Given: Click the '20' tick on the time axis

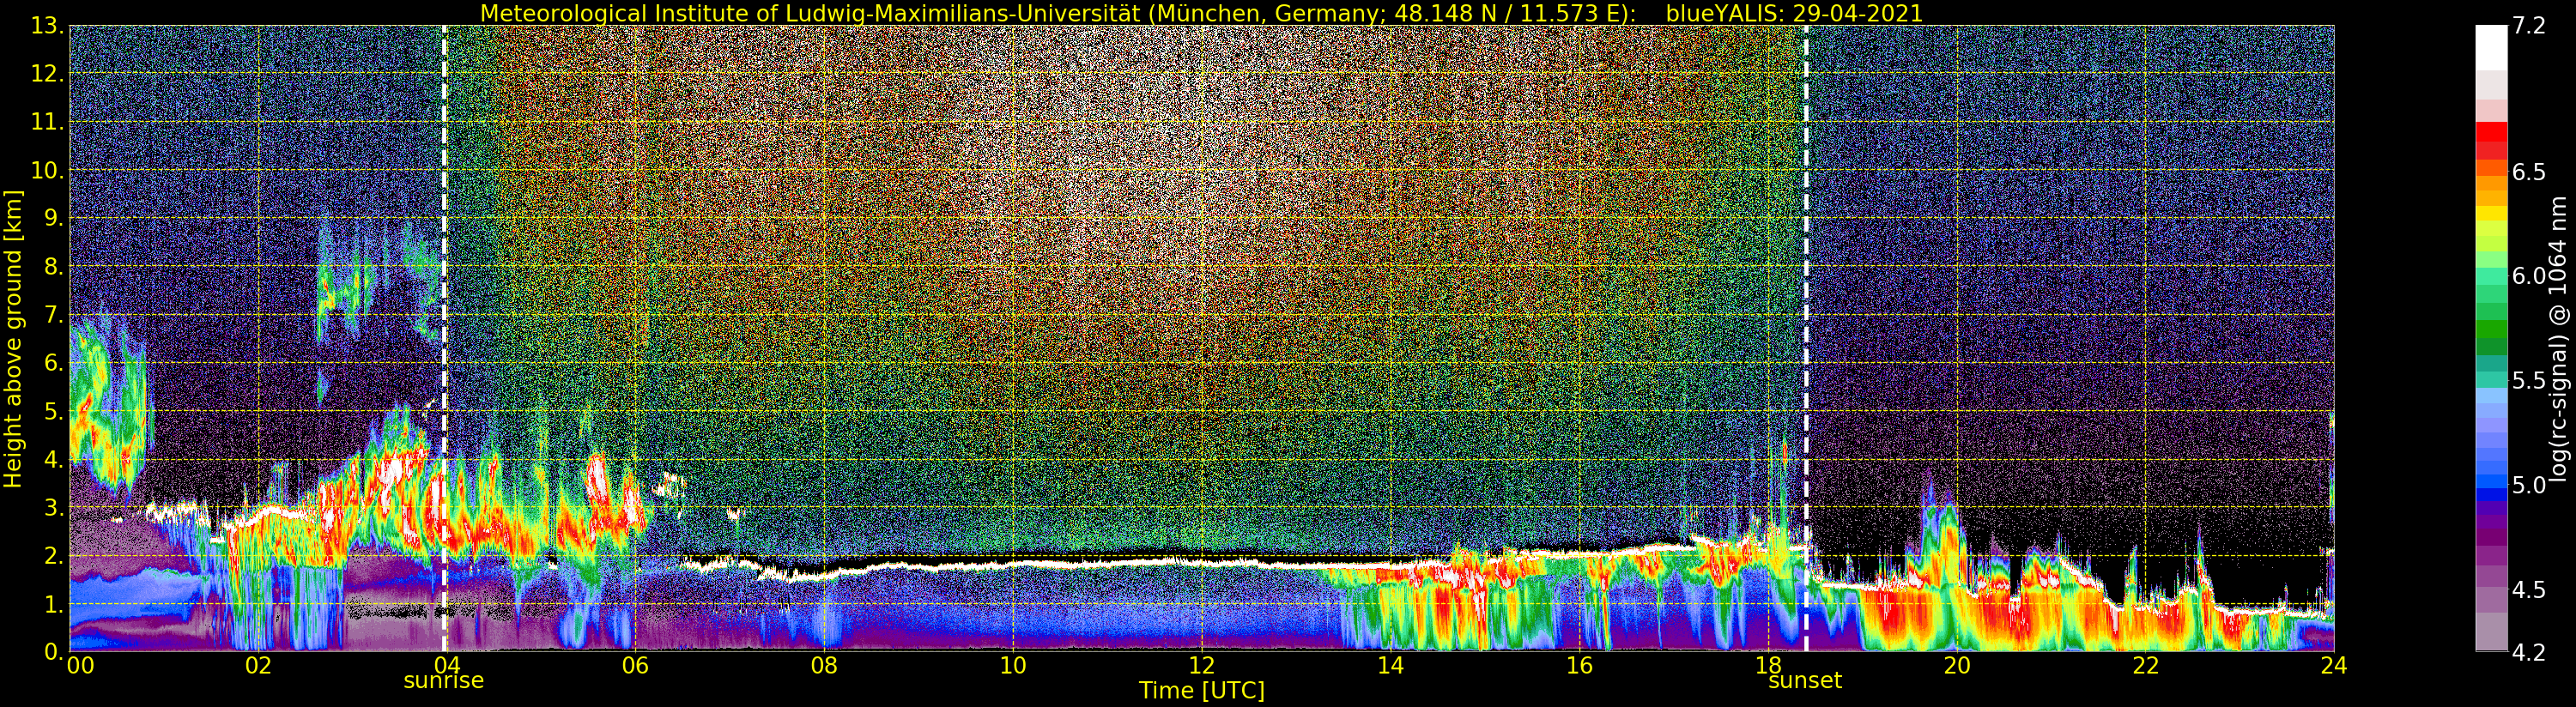Looking at the screenshot, I should pos(1956,666).
